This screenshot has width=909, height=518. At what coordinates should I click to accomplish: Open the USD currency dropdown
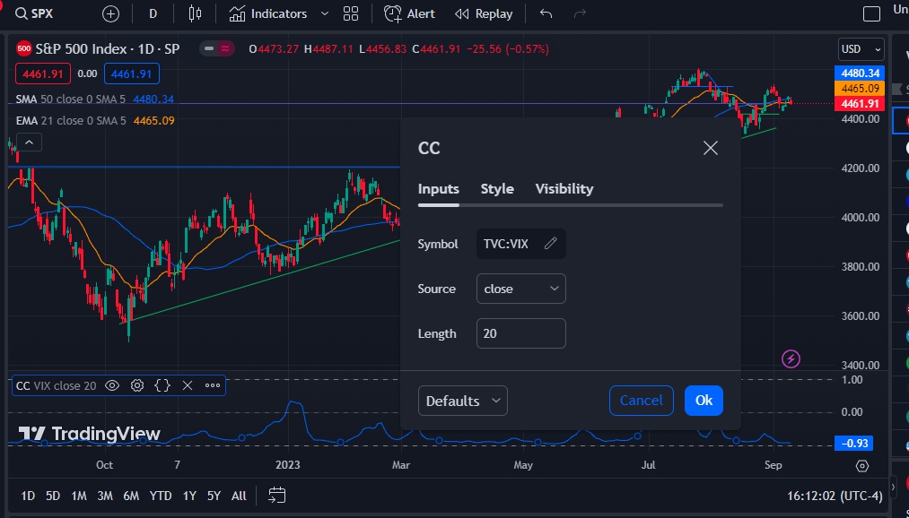pos(861,49)
